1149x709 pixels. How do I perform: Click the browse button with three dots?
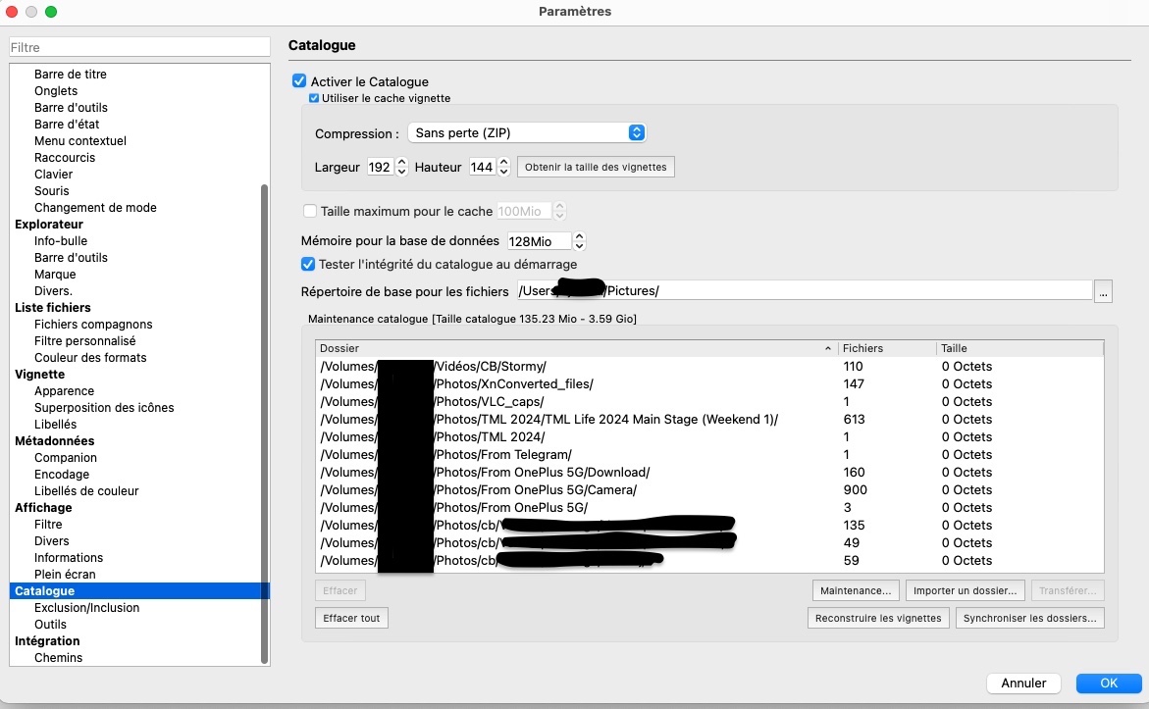1103,291
